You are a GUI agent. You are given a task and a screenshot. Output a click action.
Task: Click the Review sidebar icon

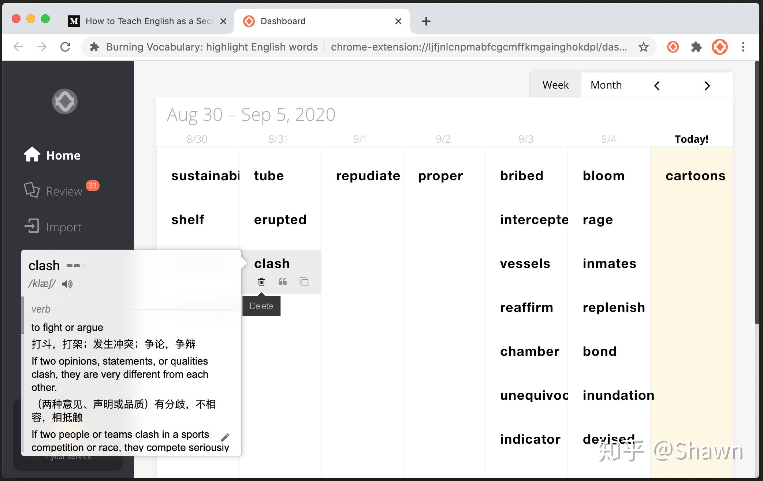coord(31,190)
